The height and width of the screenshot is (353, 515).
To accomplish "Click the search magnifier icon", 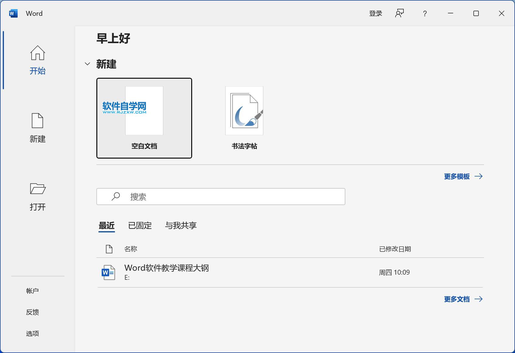I will 116,197.
